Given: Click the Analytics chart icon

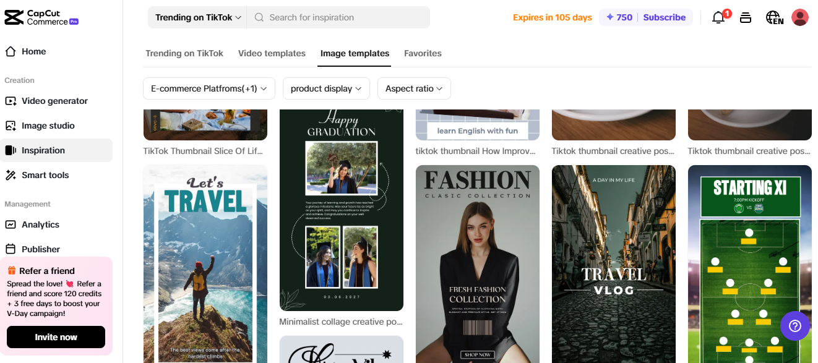Looking at the screenshot, I should pos(11,224).
